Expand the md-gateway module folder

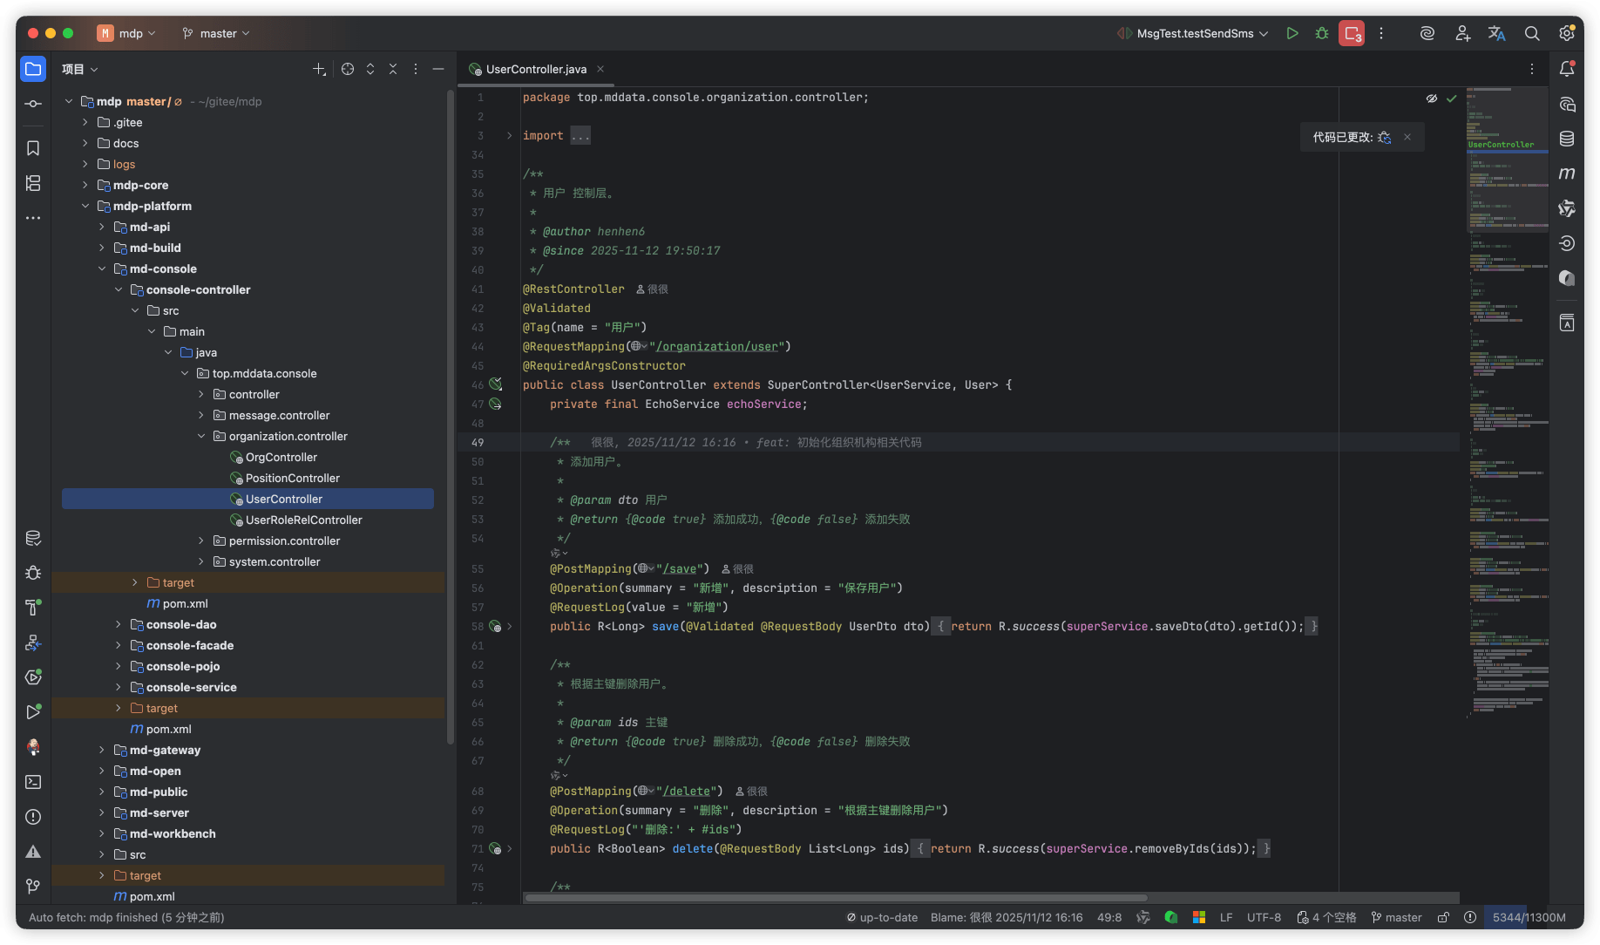pos(102,750)
